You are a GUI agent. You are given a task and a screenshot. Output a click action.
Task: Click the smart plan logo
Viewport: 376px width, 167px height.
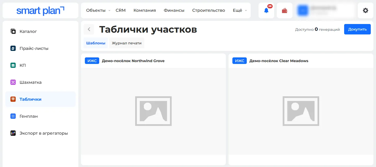(x=40, y=10)
